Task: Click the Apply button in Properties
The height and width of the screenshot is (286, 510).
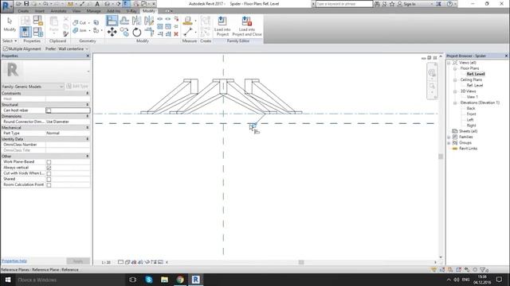Action: [78, 261]
